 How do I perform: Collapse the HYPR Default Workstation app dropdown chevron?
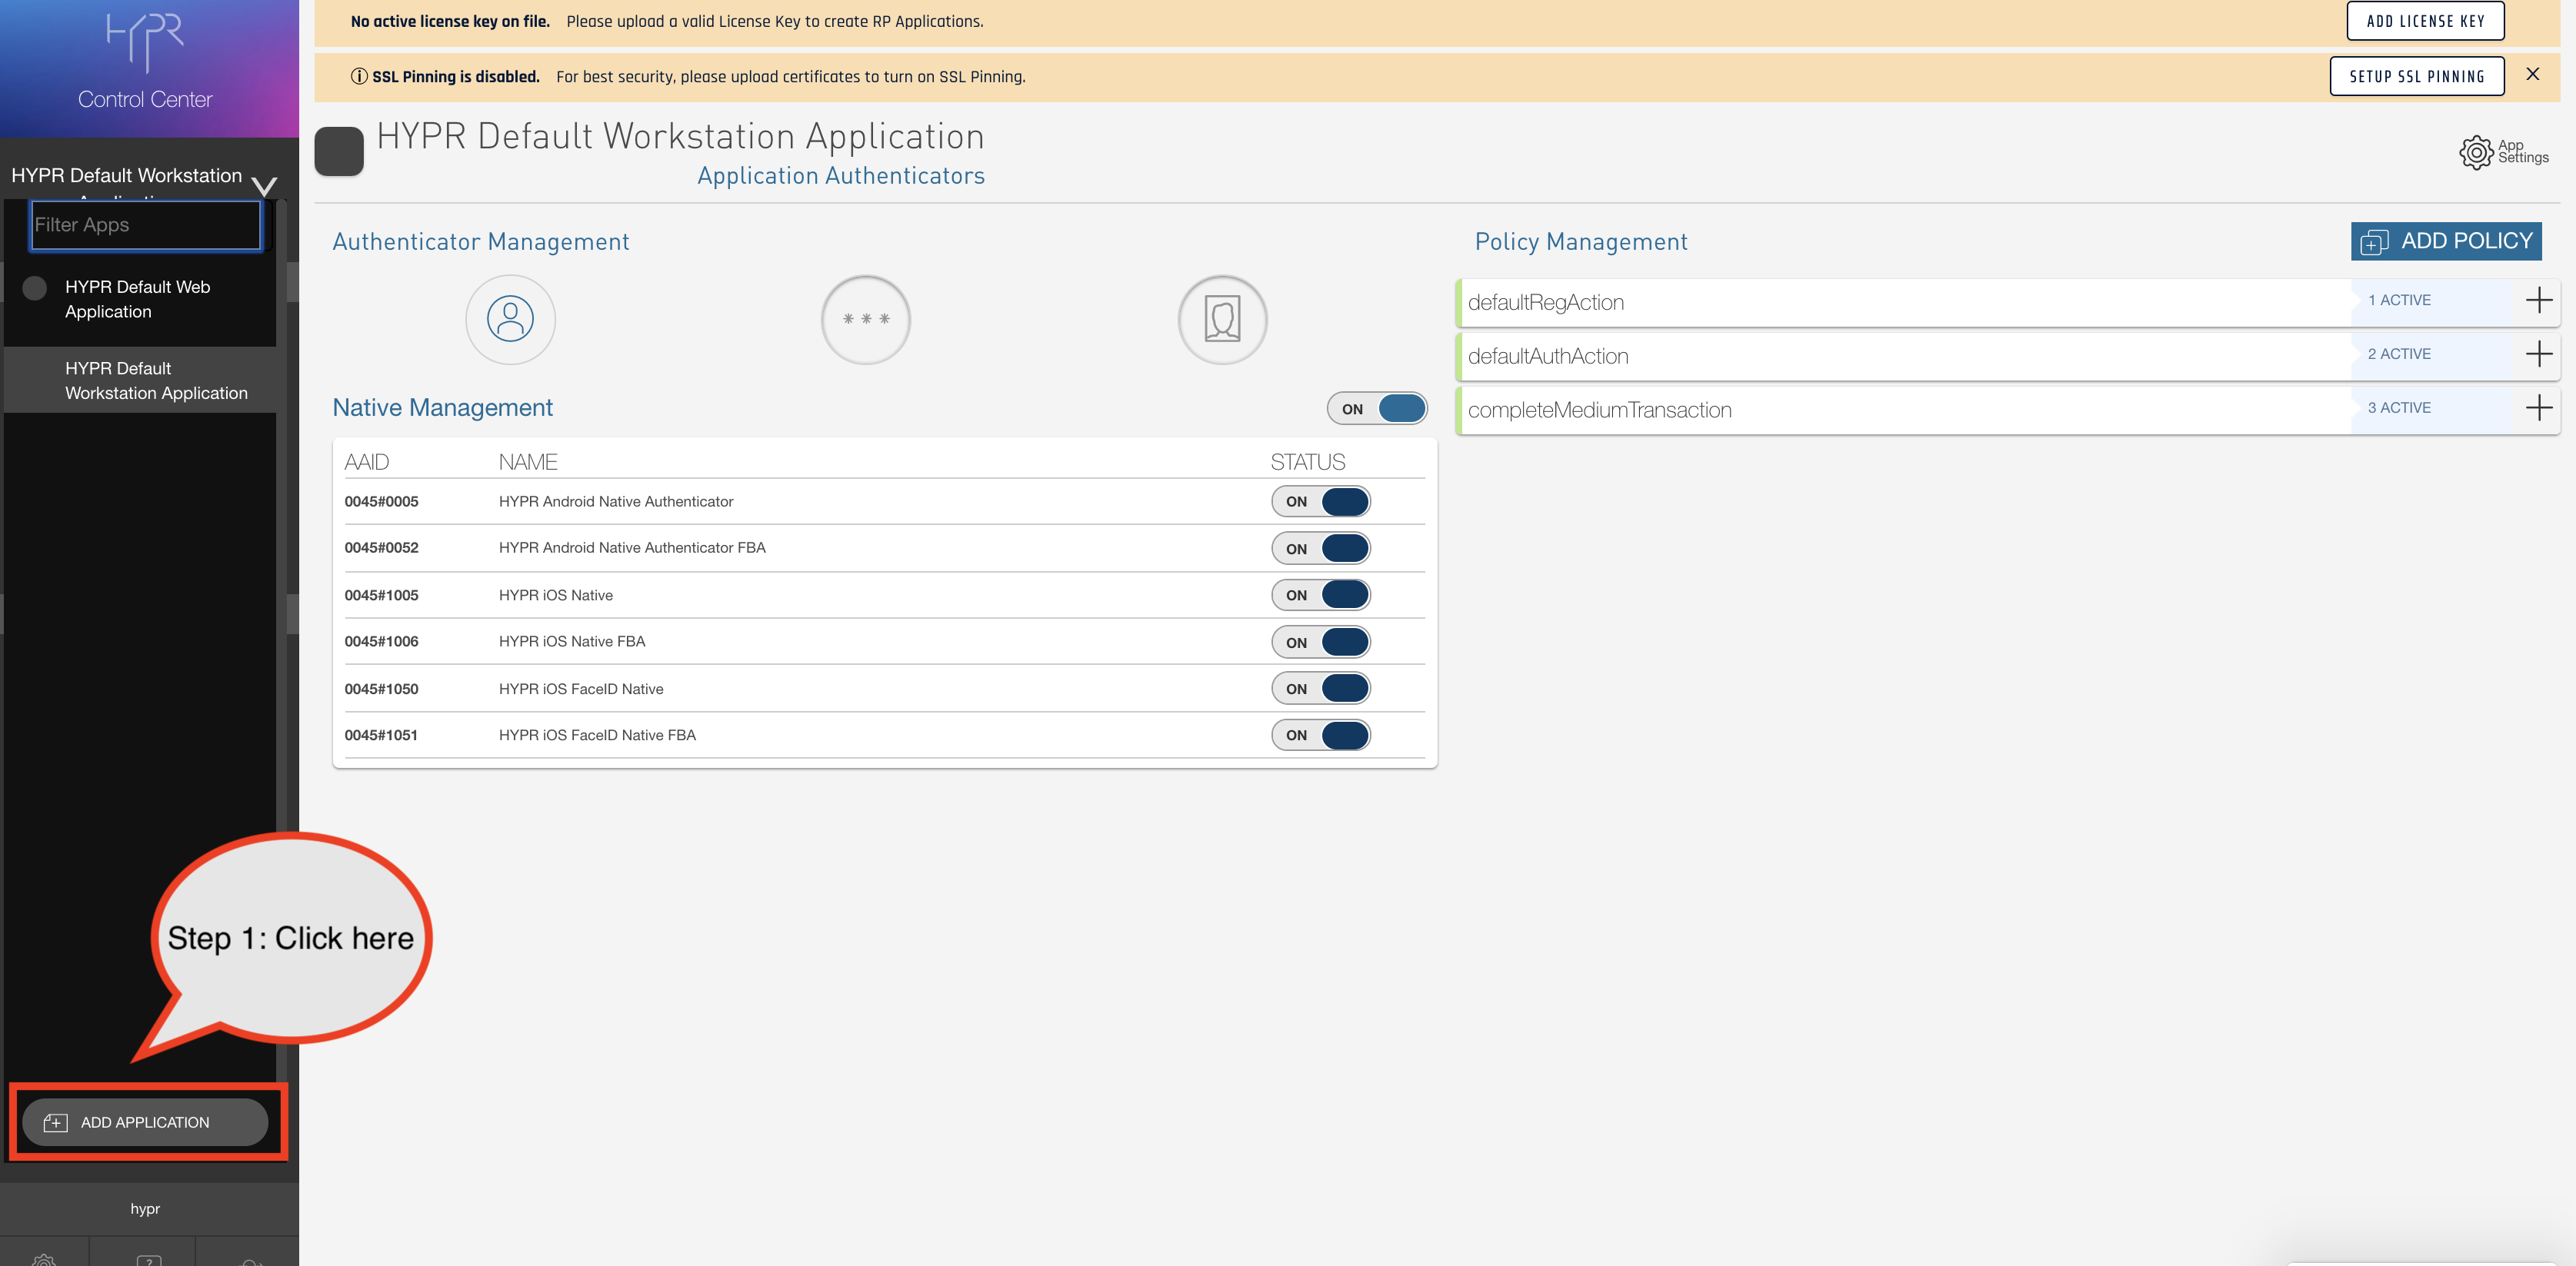point(264,186)
